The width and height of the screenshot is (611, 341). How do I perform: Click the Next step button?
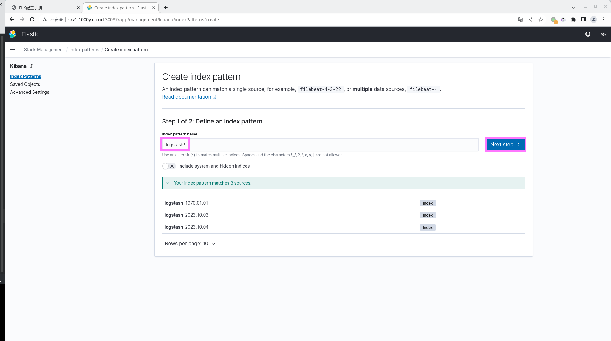click(505, 145)
